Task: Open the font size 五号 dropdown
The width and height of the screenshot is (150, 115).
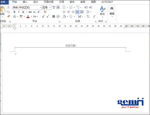Action: click(50, 7)
